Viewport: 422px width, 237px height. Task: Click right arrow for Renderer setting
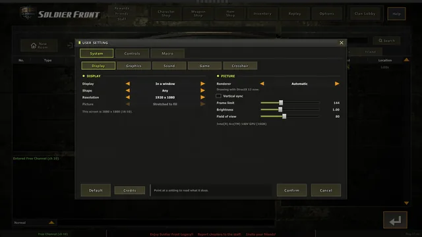(x=337, y=84)
